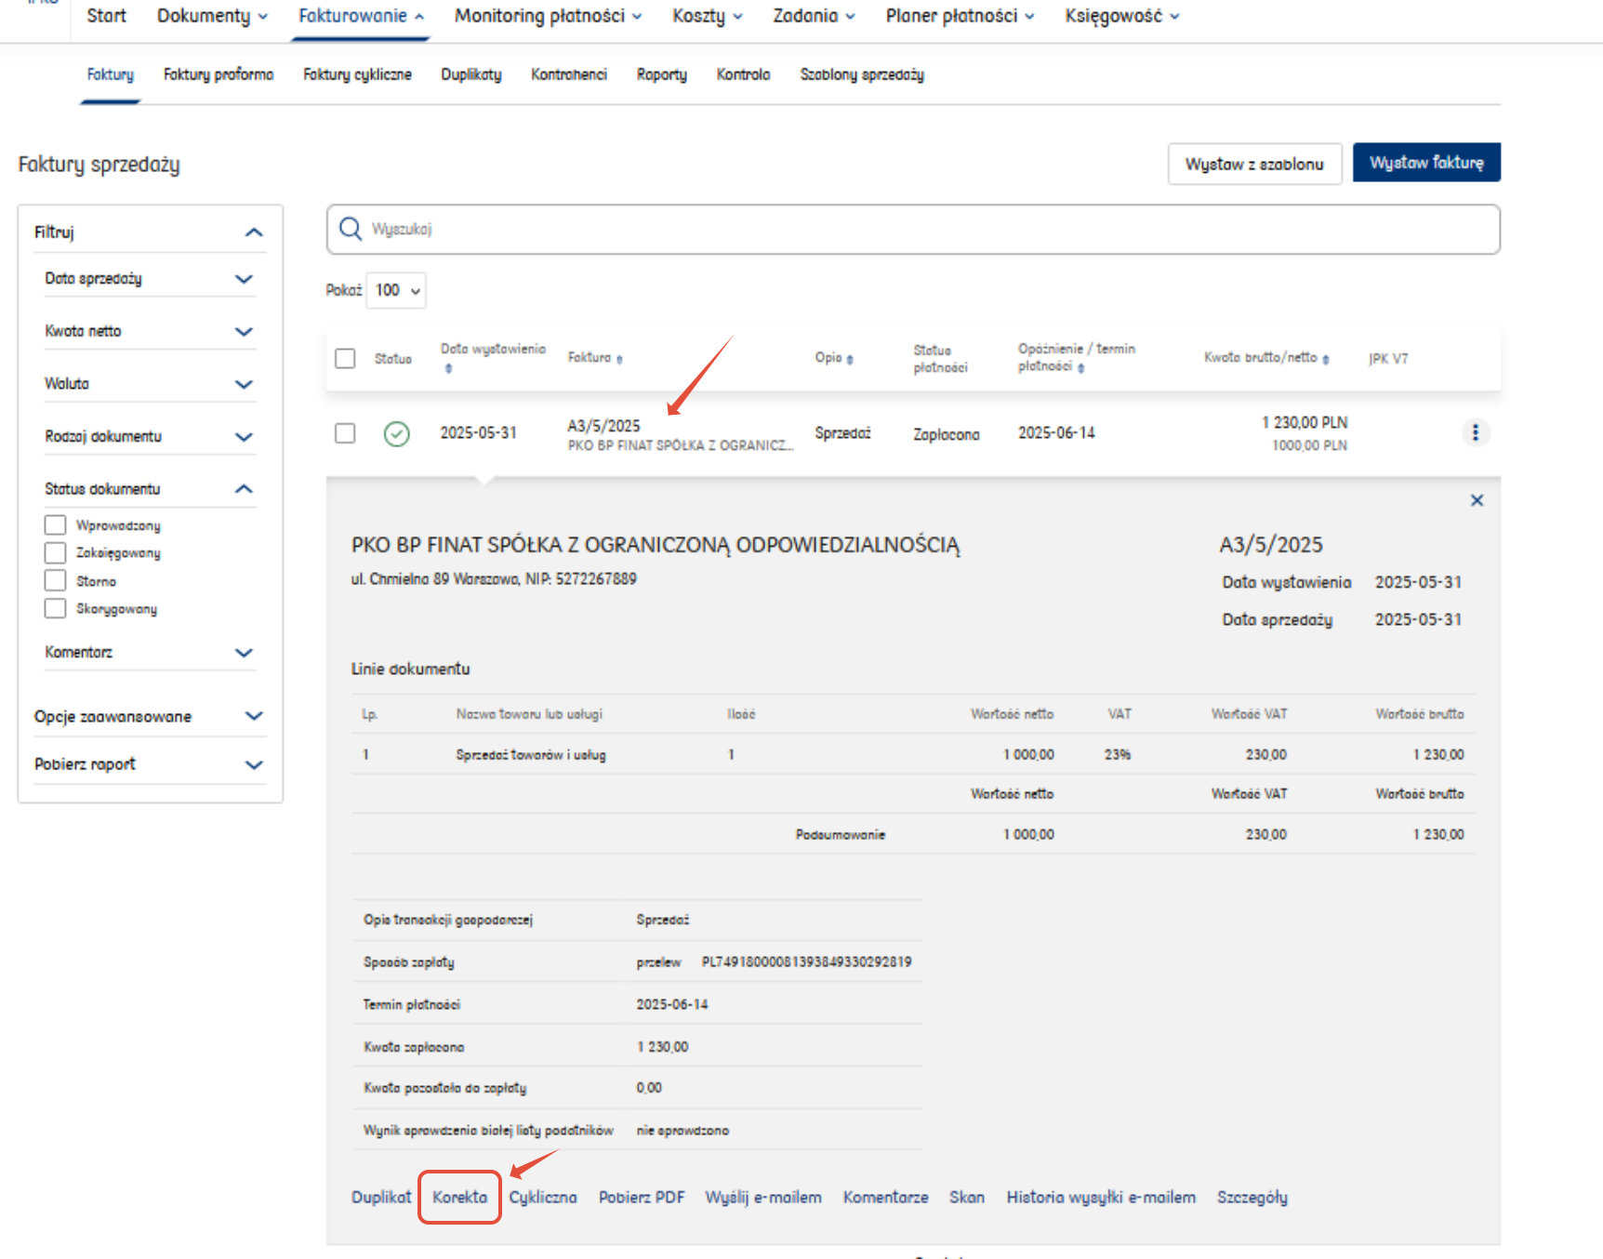Click the Zapłacona payment status cell
This screenshot has width=1603, height=1259.
click(x=947, y=434)
